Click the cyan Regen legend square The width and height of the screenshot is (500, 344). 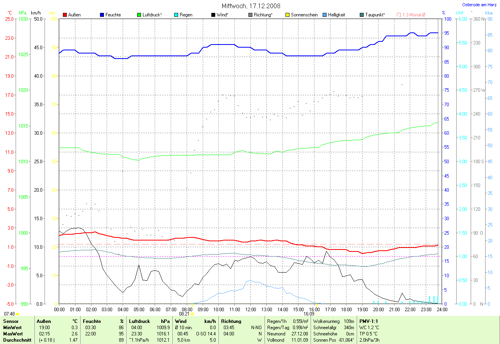click(x=177, y=15)
